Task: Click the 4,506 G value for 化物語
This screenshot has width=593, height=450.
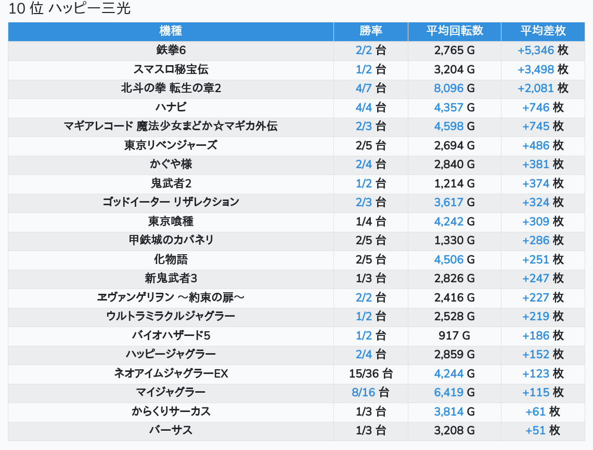Action: click(x=448, y=259)
